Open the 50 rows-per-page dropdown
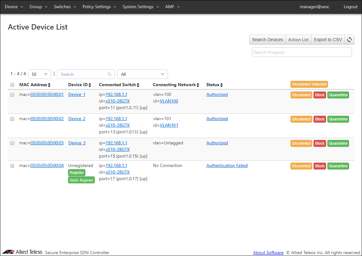 click(40, 74)
